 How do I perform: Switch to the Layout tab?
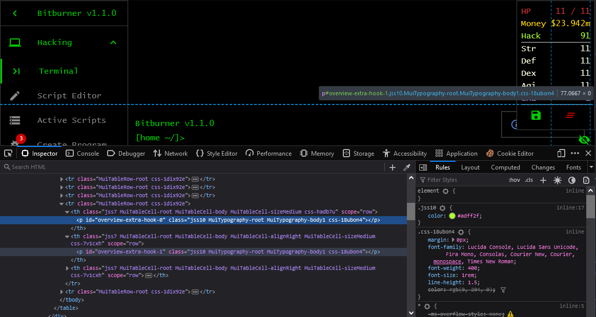[470, 167]
